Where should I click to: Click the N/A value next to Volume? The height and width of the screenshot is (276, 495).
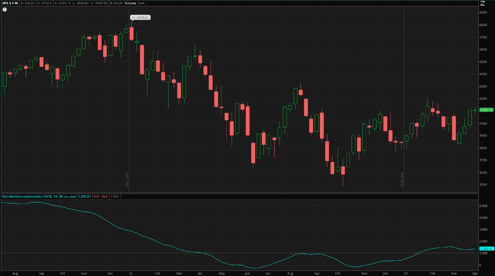pyautogui.click(x=142, y=3)
